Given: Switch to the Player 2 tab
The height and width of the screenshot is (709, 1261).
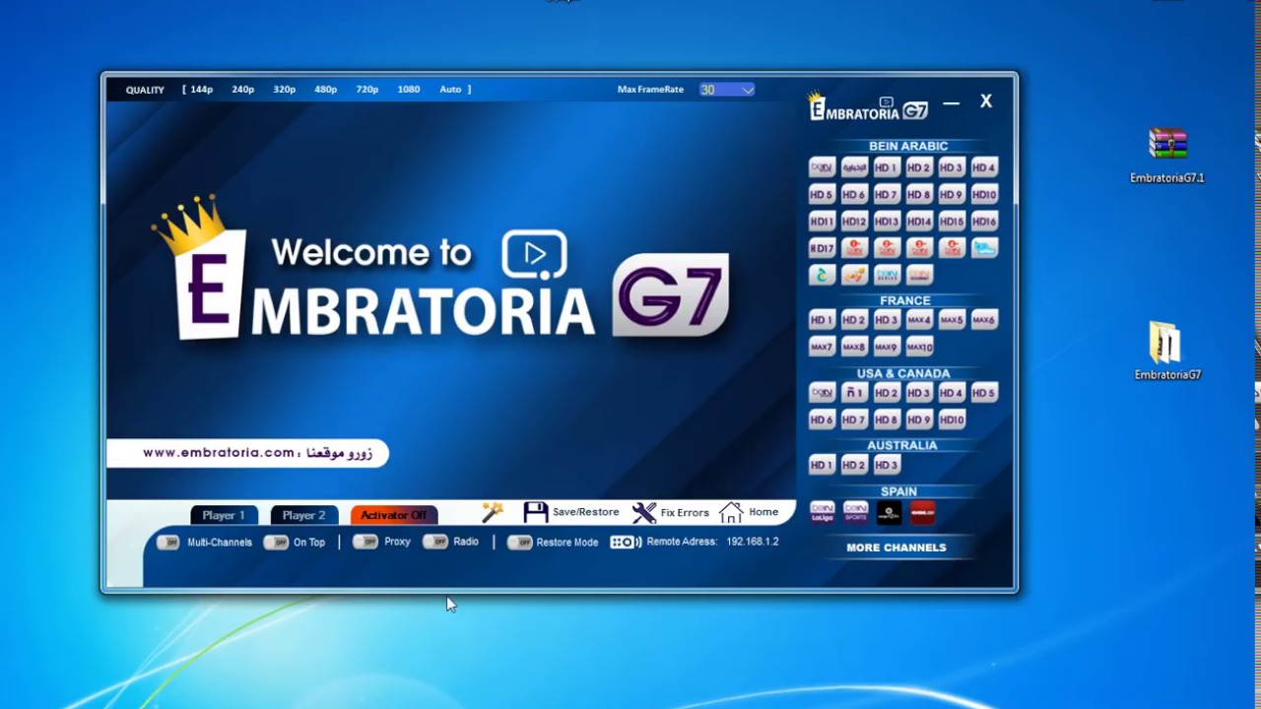Looking at the screenshot, I should tap(303, 515).
